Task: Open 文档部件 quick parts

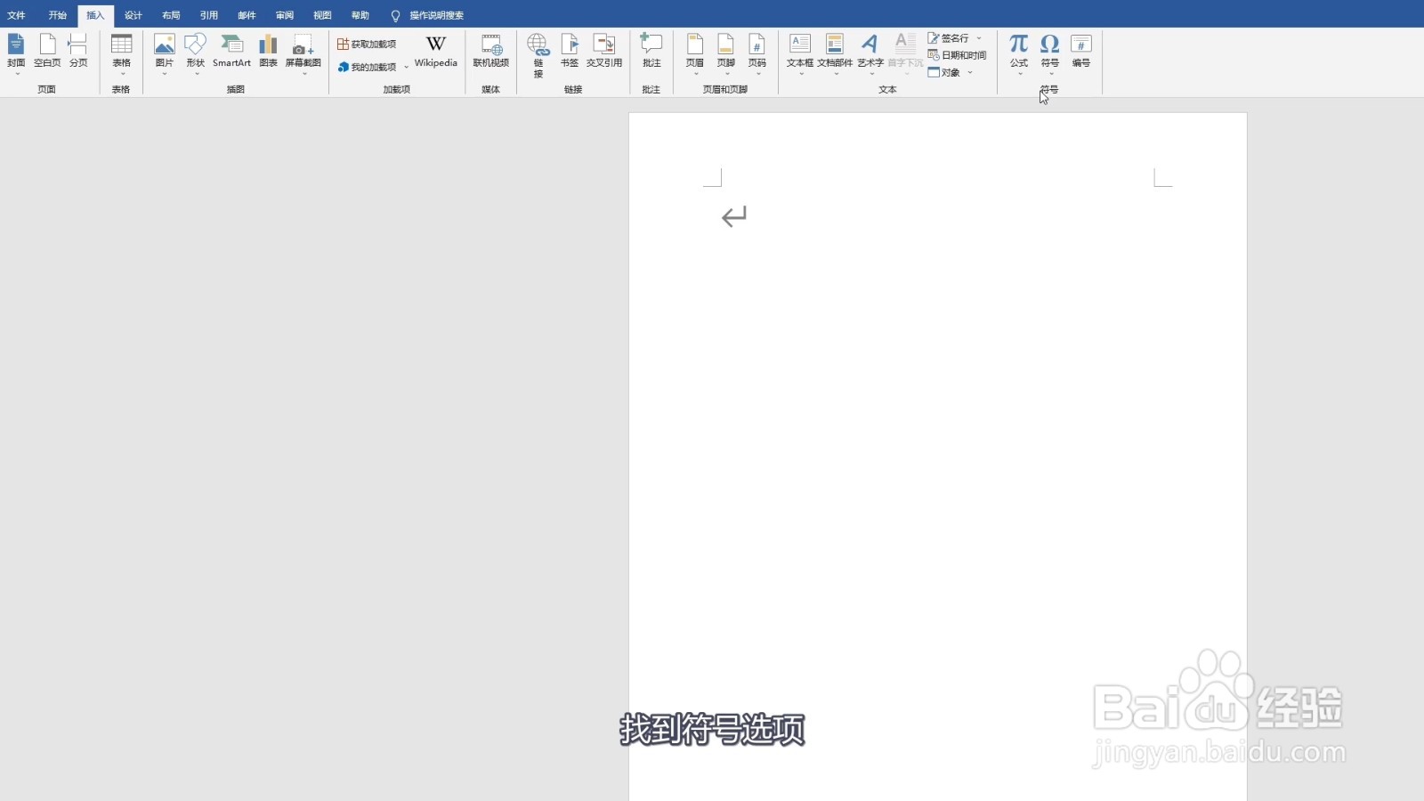Action: pos(835,53)
